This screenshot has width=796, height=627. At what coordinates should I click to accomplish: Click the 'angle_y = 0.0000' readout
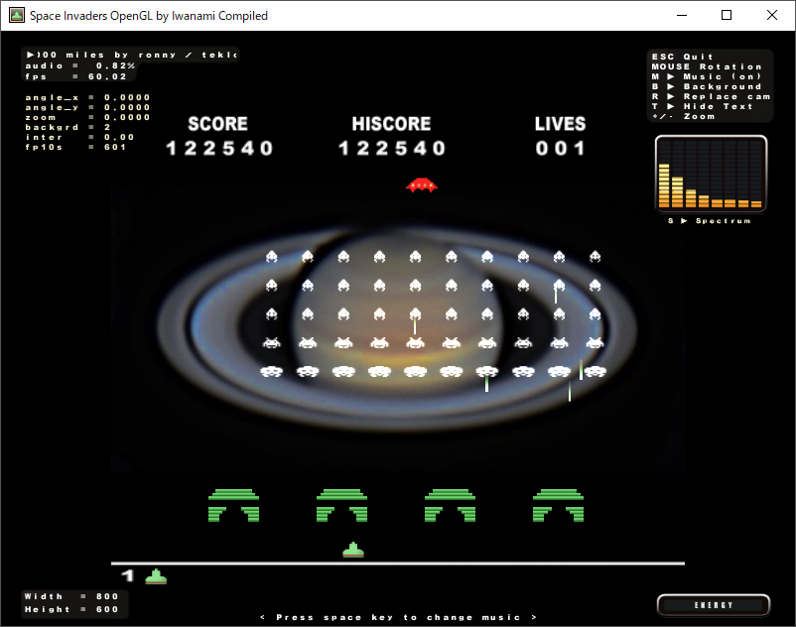87,107
